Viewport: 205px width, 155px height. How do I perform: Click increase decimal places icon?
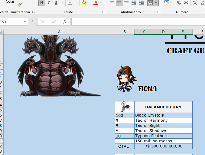195,3
